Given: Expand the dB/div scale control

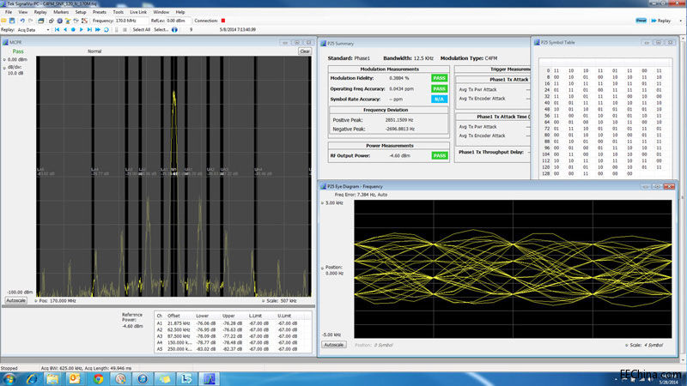Looking at the screenshot, I should pos(4,68).
